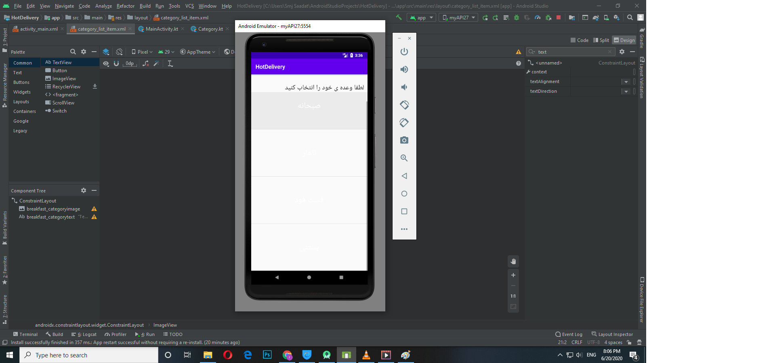Expand textAlignment attribute dropdown arrow
The height and width of the screenshot is (363, 773).
626,81
